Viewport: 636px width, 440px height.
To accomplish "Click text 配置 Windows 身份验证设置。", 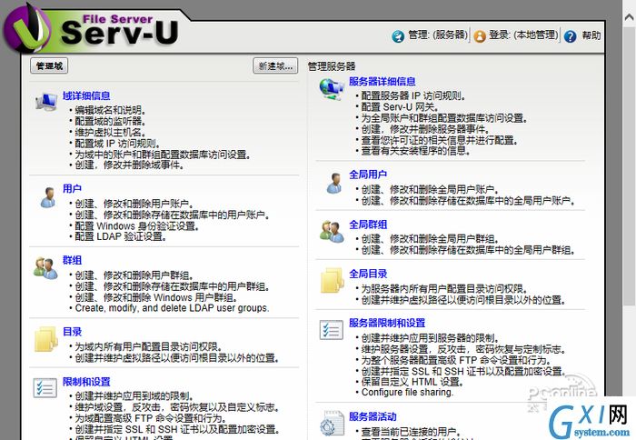I will point(136,226).
